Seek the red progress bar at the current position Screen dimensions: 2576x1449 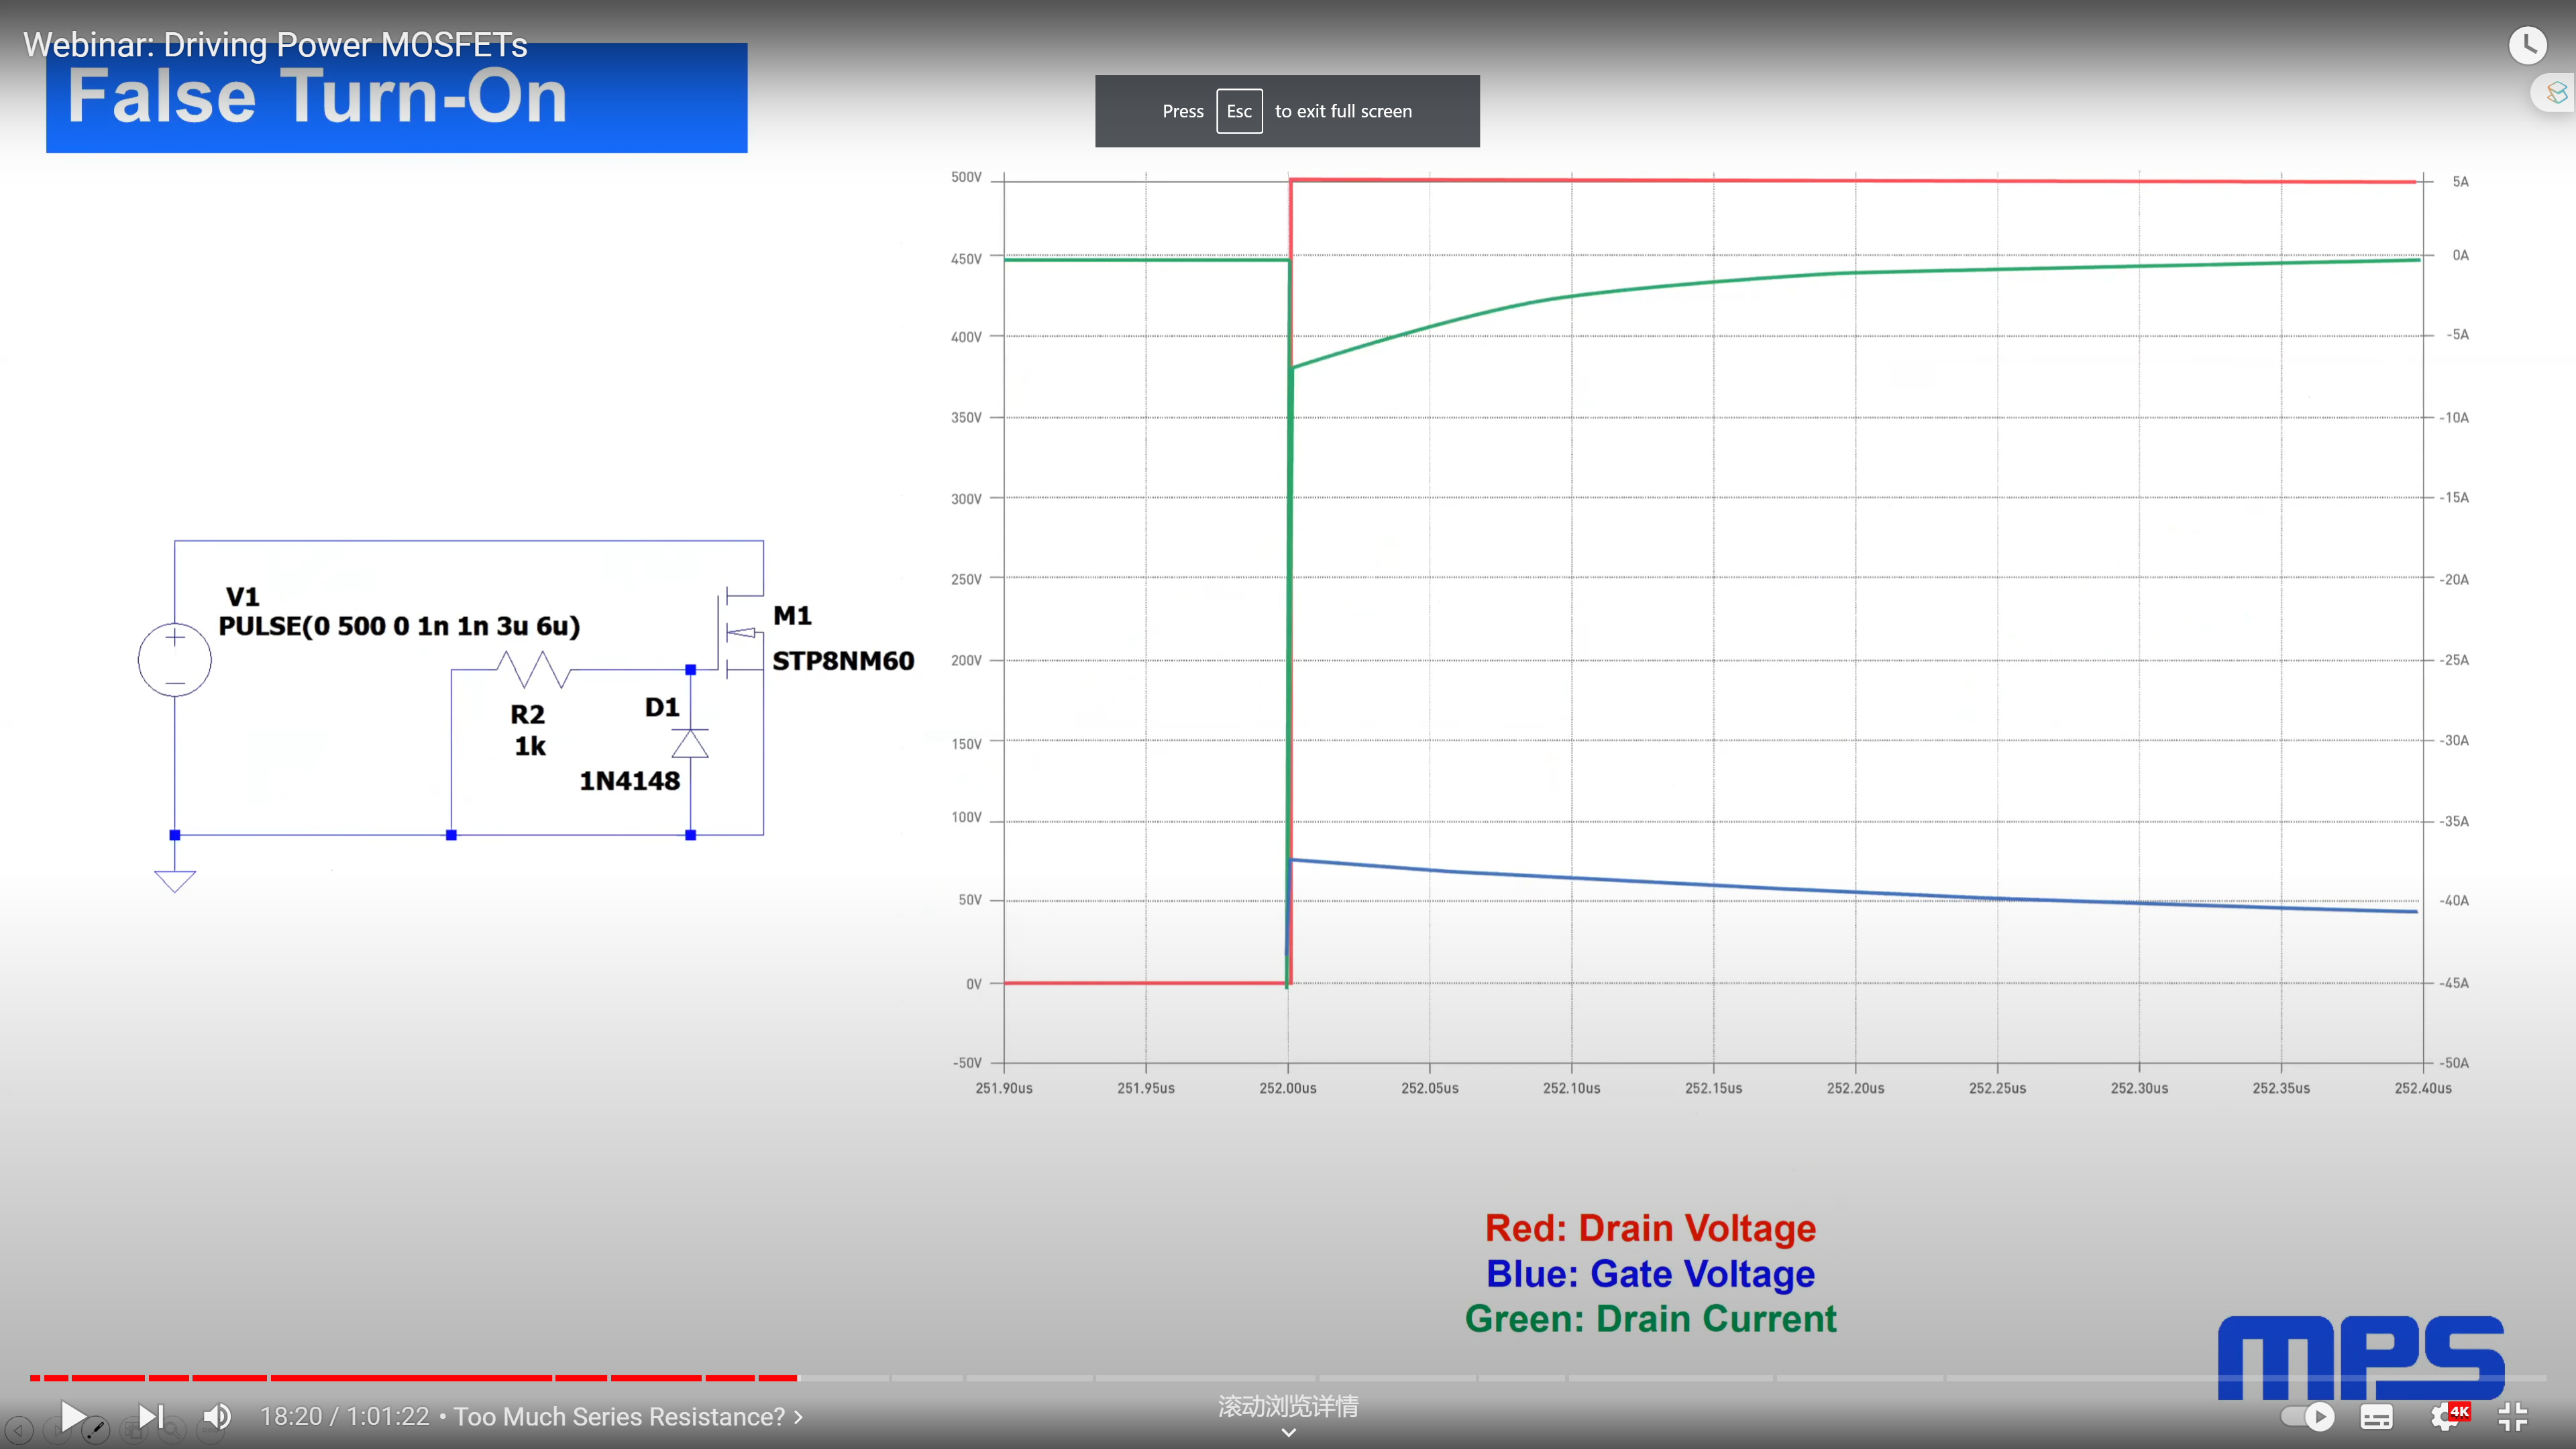796,1378
